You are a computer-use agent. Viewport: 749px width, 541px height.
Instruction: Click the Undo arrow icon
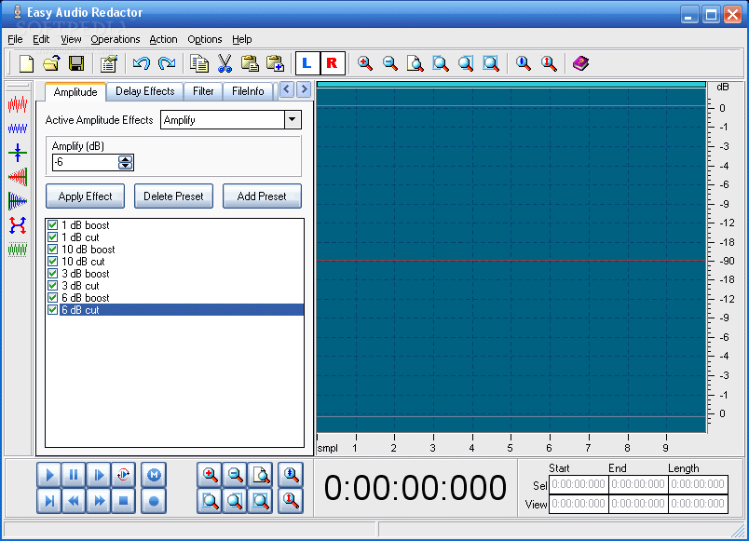[142, 63]
